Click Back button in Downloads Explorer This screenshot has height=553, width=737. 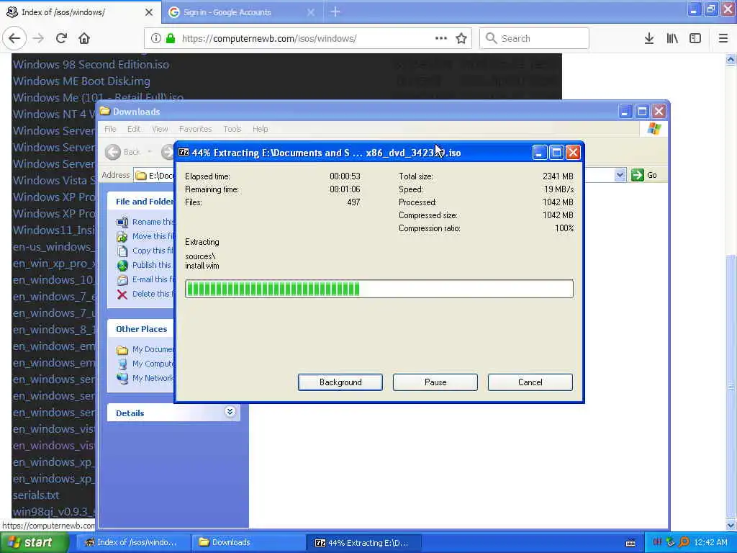(123, 152)
